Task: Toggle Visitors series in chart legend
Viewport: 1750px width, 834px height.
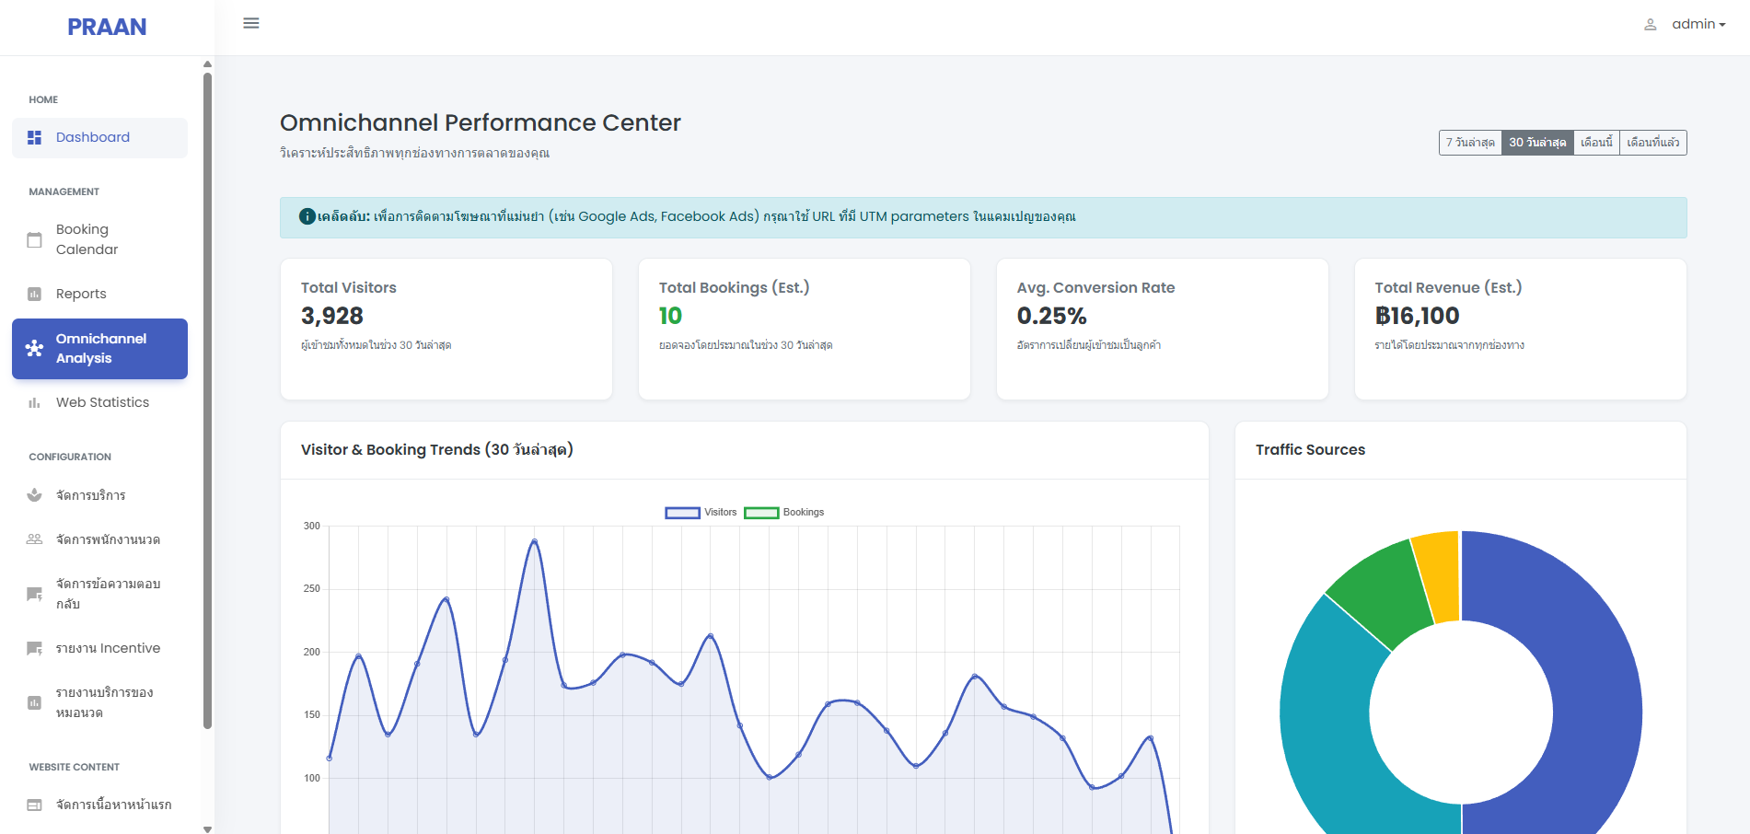Action: point(701,513)
